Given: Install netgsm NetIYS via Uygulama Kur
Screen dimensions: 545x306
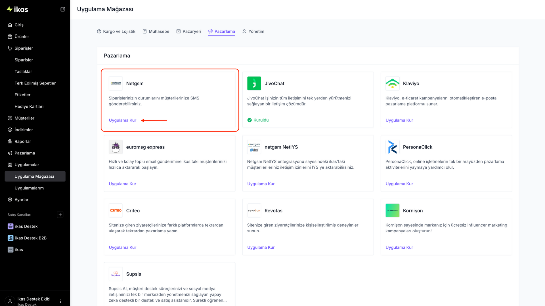Looking at the screenshot, I should coord(261,184).
